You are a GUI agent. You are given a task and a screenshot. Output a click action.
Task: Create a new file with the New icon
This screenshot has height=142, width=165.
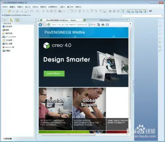[x=5, y=11]
